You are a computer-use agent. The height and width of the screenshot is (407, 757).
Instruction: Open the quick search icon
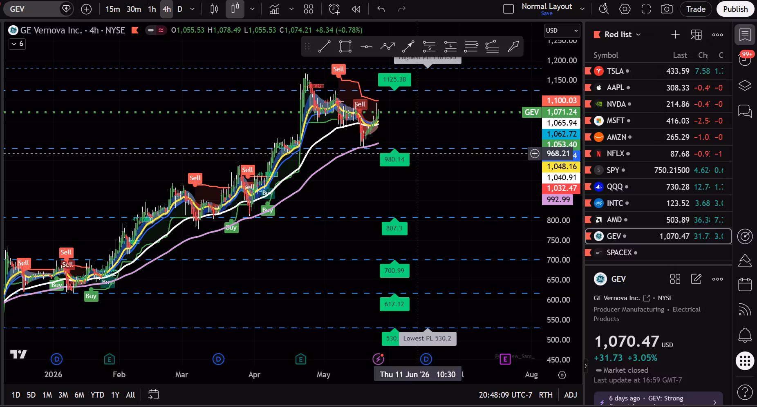click(x=604, y=9)
